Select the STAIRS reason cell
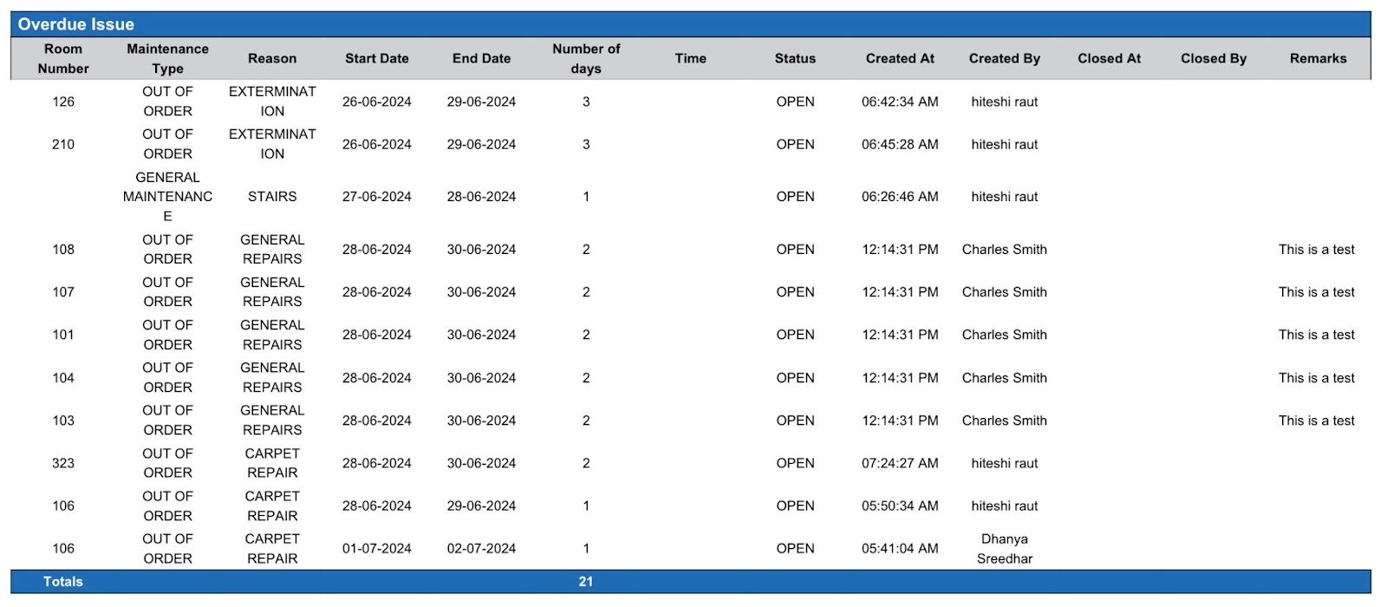Image resolution: width=1387 pixels, height=607 pixels. (272, 197)
